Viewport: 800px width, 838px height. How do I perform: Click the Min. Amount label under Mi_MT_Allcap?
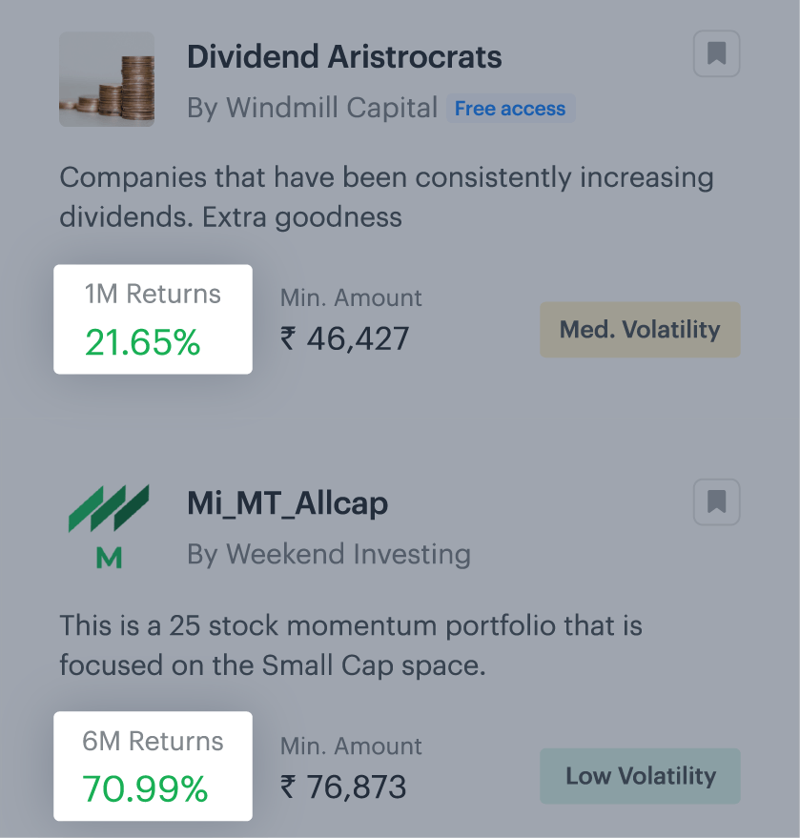click(x=351, y=746)
